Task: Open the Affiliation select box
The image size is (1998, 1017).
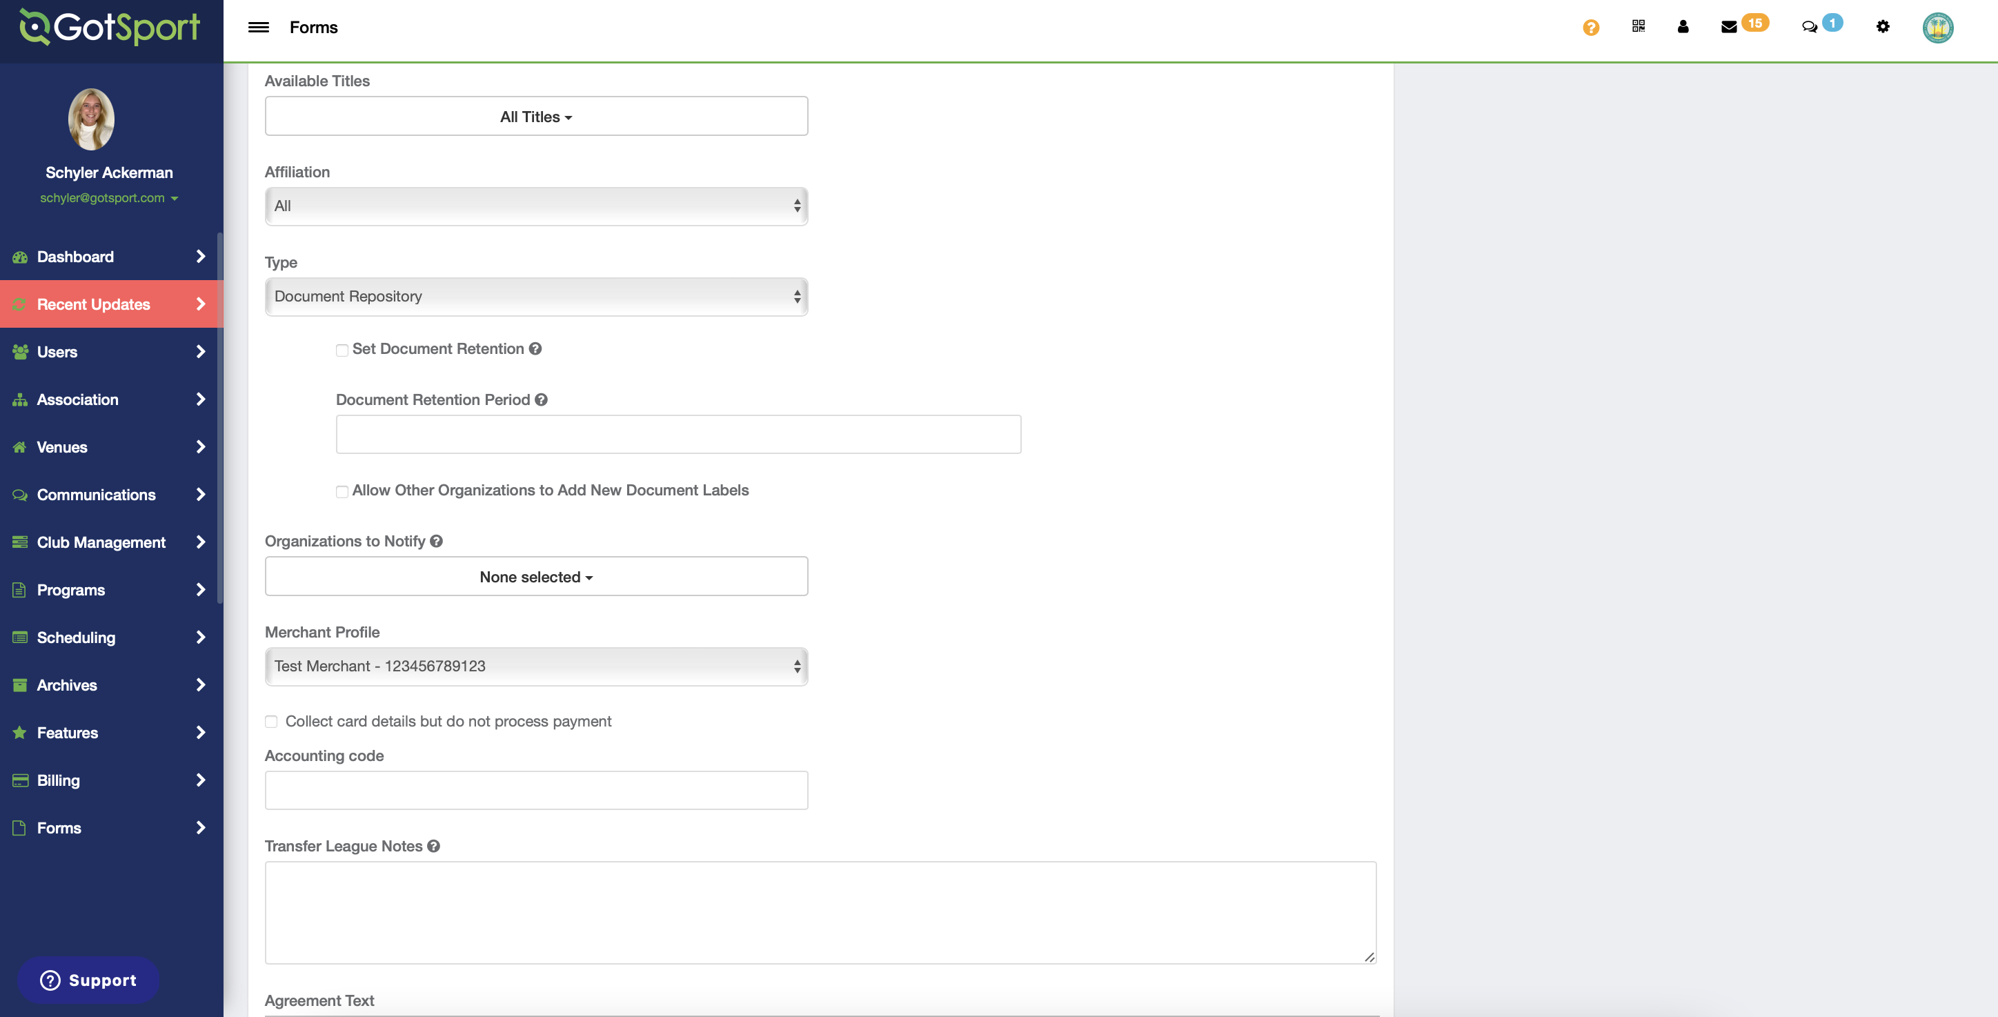Action: pos(536,206)
